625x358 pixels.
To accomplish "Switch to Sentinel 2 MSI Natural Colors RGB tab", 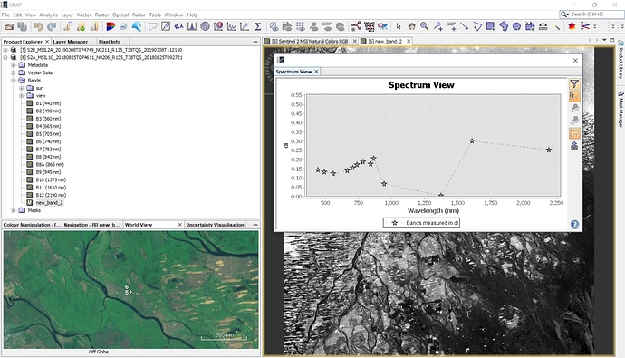I will click(x=310, y=41).
